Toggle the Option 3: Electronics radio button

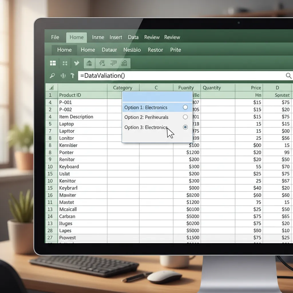coord(185,127)
